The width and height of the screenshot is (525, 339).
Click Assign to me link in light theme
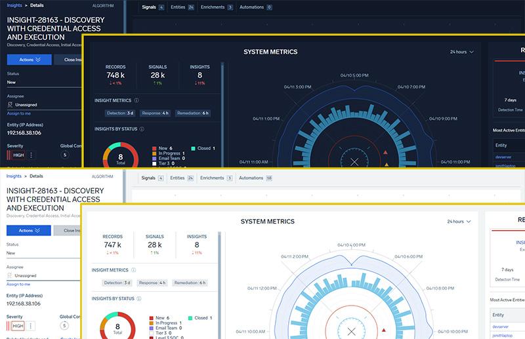point(18,284)
